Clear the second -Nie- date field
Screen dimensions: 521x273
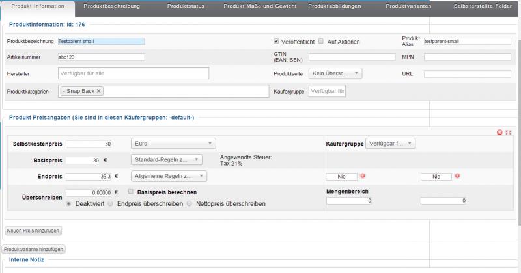pyautogui.click(x=457, y=176)
